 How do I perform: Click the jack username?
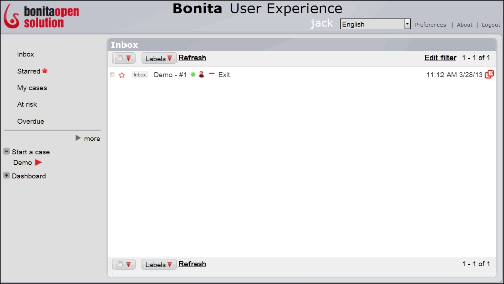322,23
